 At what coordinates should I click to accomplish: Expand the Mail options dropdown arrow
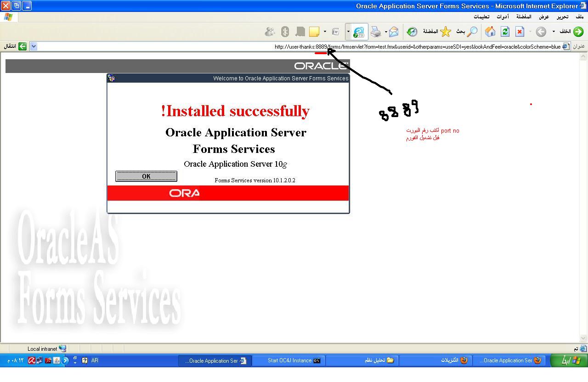pos(386,32)
